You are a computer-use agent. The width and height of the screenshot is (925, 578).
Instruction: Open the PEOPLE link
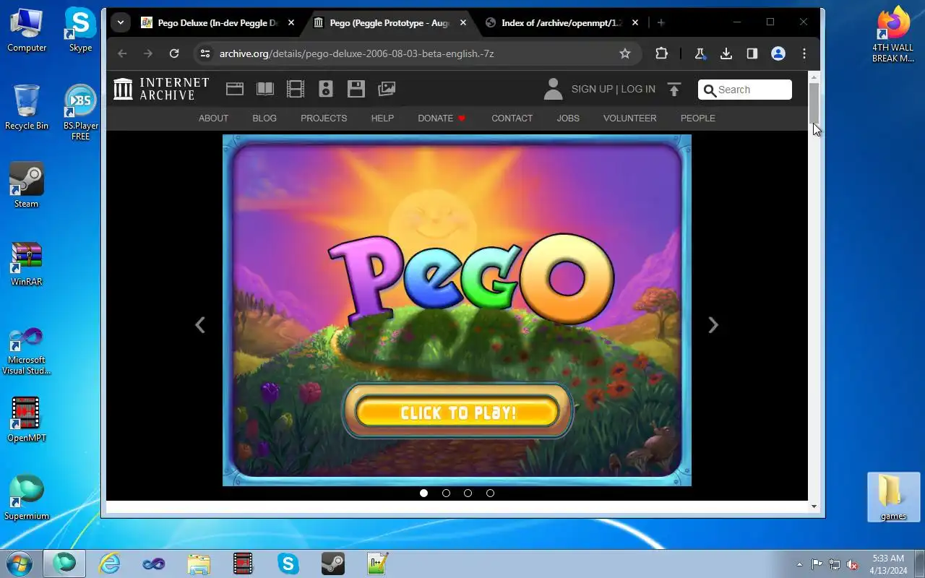[x=698, y=118]
